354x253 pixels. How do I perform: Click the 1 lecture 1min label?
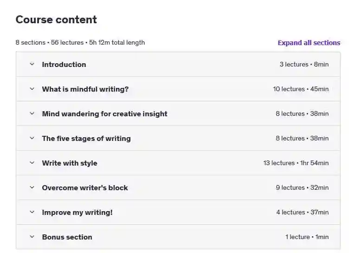tap(307, 237)
